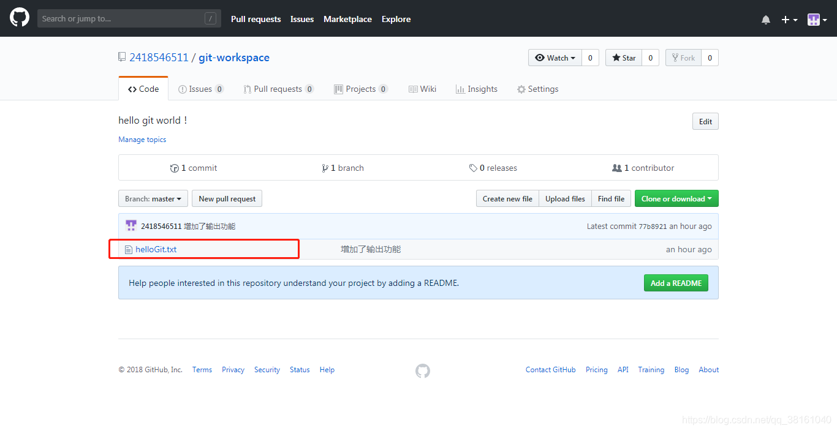
Task: Click Manage topics link
Action: 142,140
